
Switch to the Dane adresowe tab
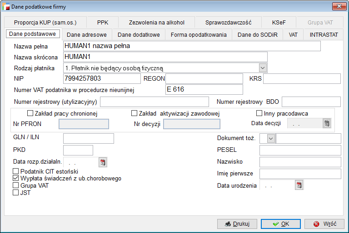point(87,34)
